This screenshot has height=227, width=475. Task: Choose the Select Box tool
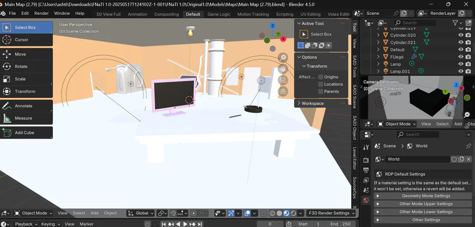[26, 27]
